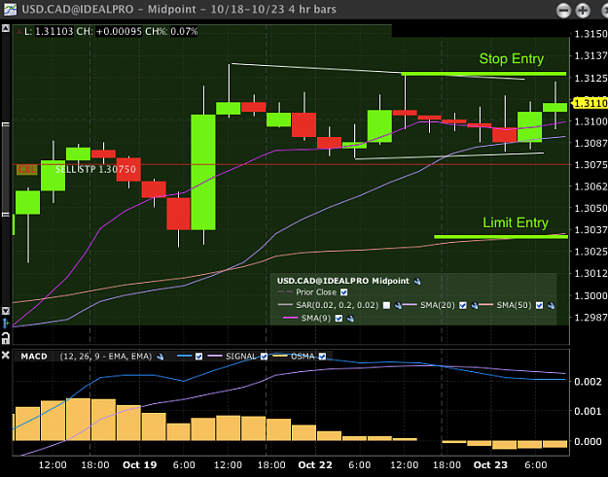The width and height of the screenshot is (608, 477).
Task: Dismiss the quote line with the red X
Action: coord(19,32)
